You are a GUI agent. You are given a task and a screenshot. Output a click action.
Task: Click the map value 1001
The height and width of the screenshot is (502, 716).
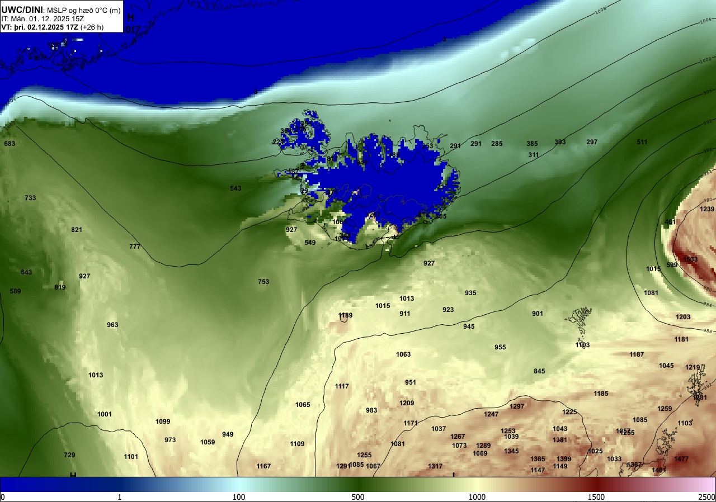pos(105,414)
